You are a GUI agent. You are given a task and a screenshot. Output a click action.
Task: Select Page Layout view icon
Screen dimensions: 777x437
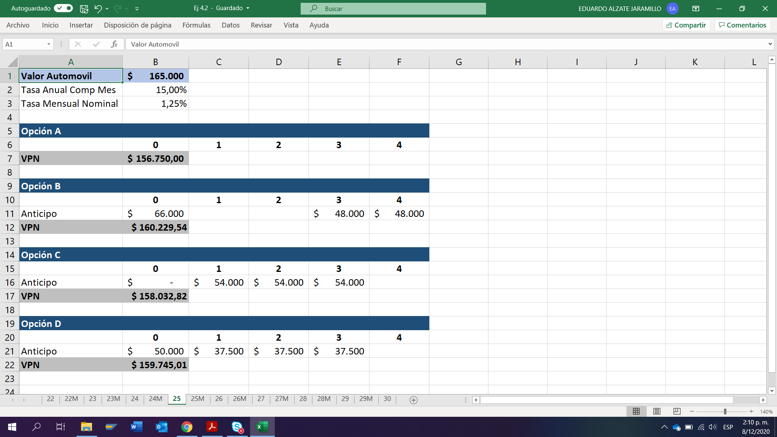coord(656,411)
